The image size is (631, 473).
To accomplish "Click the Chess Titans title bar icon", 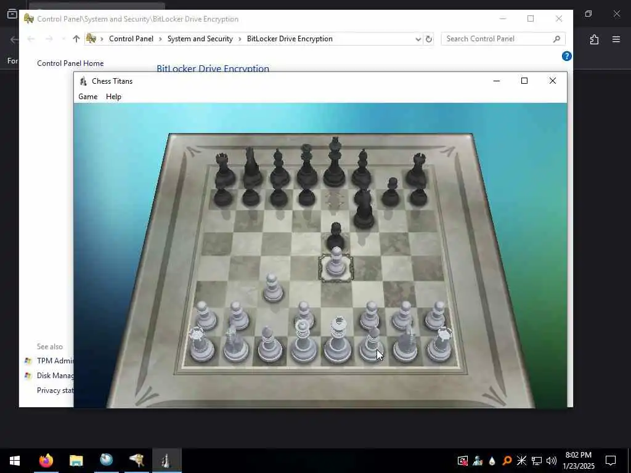I will coord(83,81).
